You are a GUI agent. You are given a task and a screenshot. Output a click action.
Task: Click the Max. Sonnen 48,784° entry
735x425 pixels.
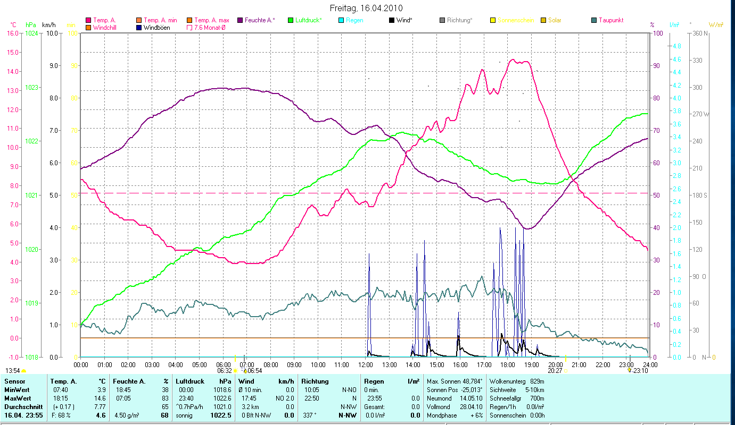455,381
